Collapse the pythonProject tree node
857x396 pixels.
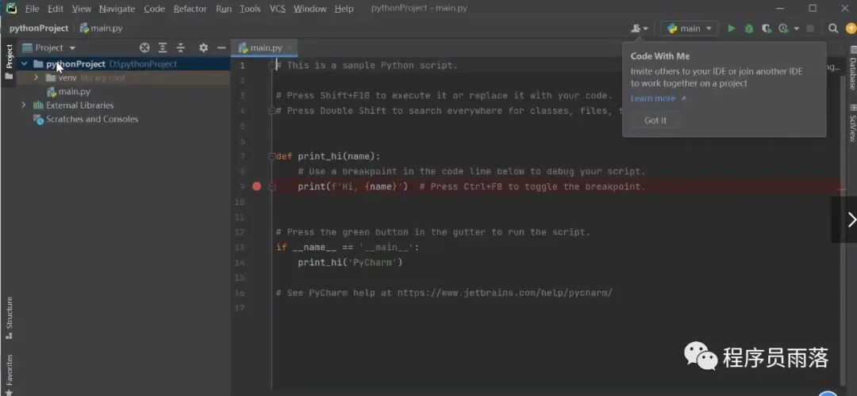[24, 64]
